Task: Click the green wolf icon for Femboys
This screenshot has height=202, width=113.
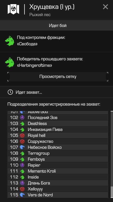Action: click(22, 159)
